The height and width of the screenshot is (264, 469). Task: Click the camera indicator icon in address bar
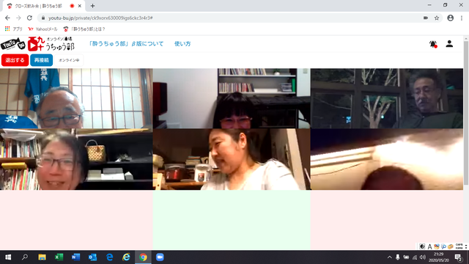point(426,18)
